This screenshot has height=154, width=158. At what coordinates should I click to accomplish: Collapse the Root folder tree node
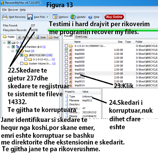[13, 51]
